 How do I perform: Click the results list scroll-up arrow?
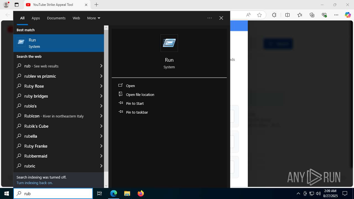click(x=106, y=28)
